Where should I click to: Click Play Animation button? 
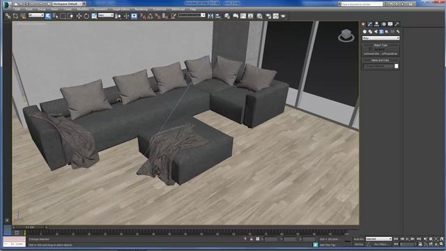pyautogui.click(x=407, y=239)
